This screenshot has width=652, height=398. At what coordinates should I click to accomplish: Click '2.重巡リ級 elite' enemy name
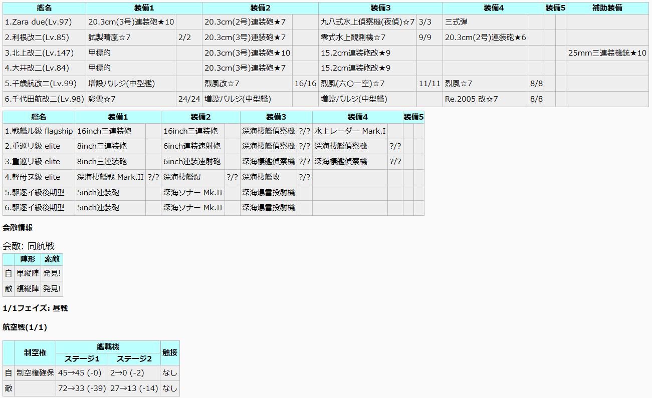[x=39, y=146]
